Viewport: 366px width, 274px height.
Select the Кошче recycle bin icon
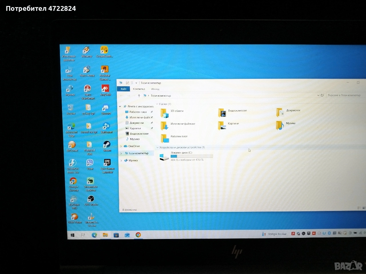coord(71,110)
